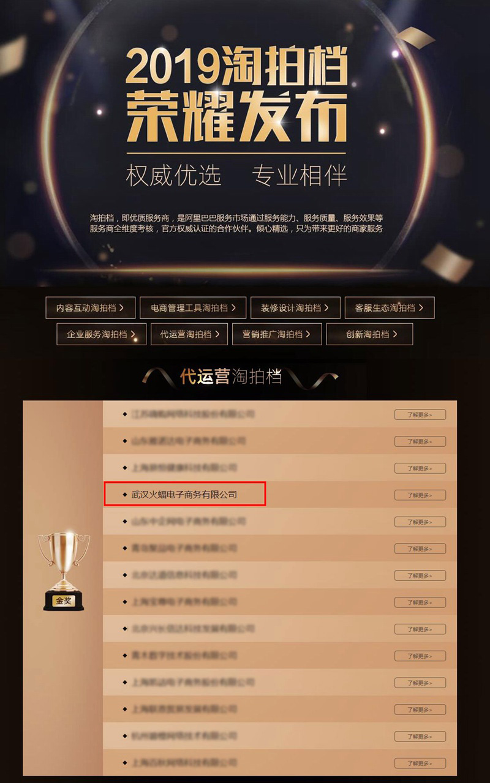Open the 电商管理工具淘拍档 category tab
Viewport: 490px width, 783px height.
[x=193, y=308]
